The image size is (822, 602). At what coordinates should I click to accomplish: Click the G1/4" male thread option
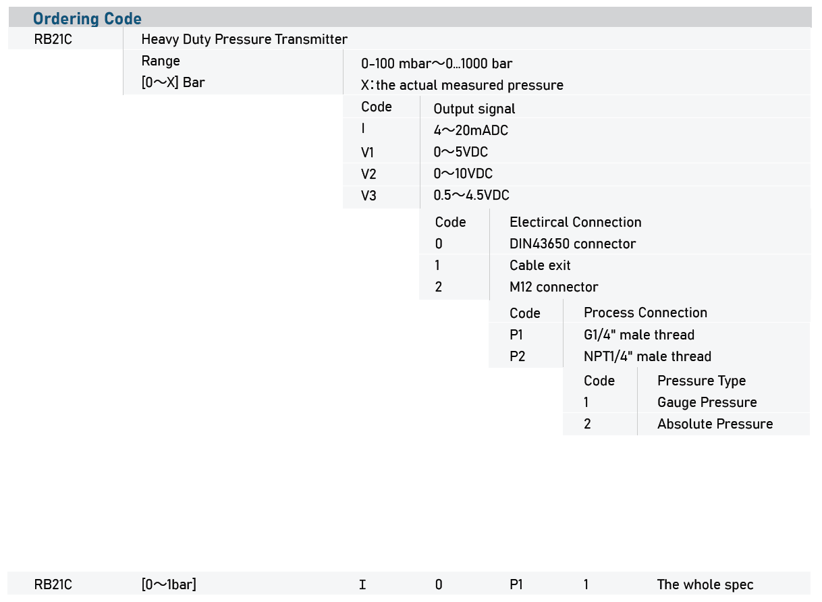click(638, 335)
